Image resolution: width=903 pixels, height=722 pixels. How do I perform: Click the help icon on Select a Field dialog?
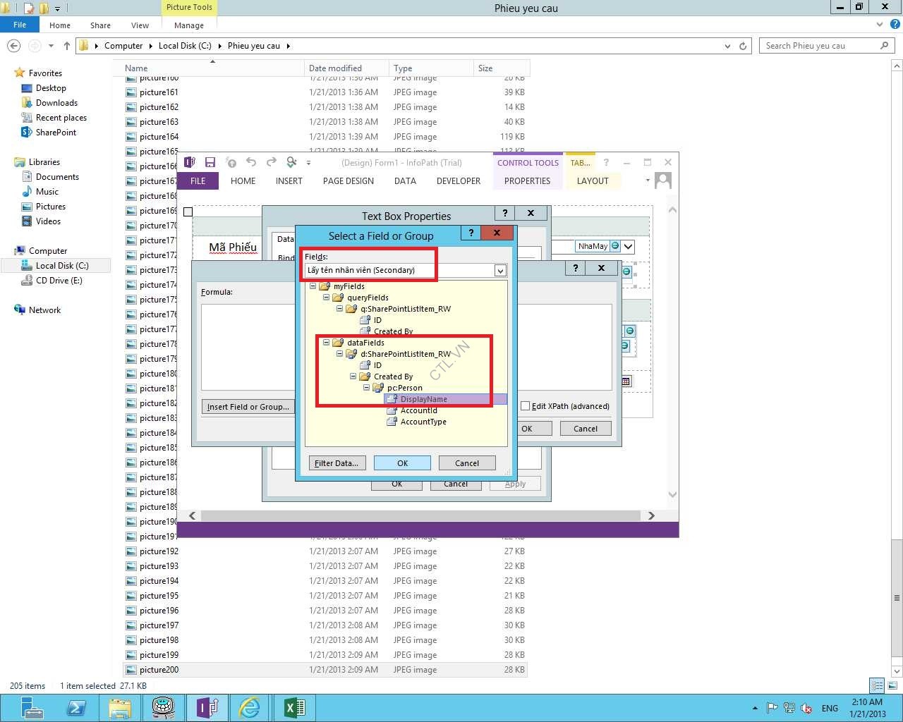pos(471,233)
